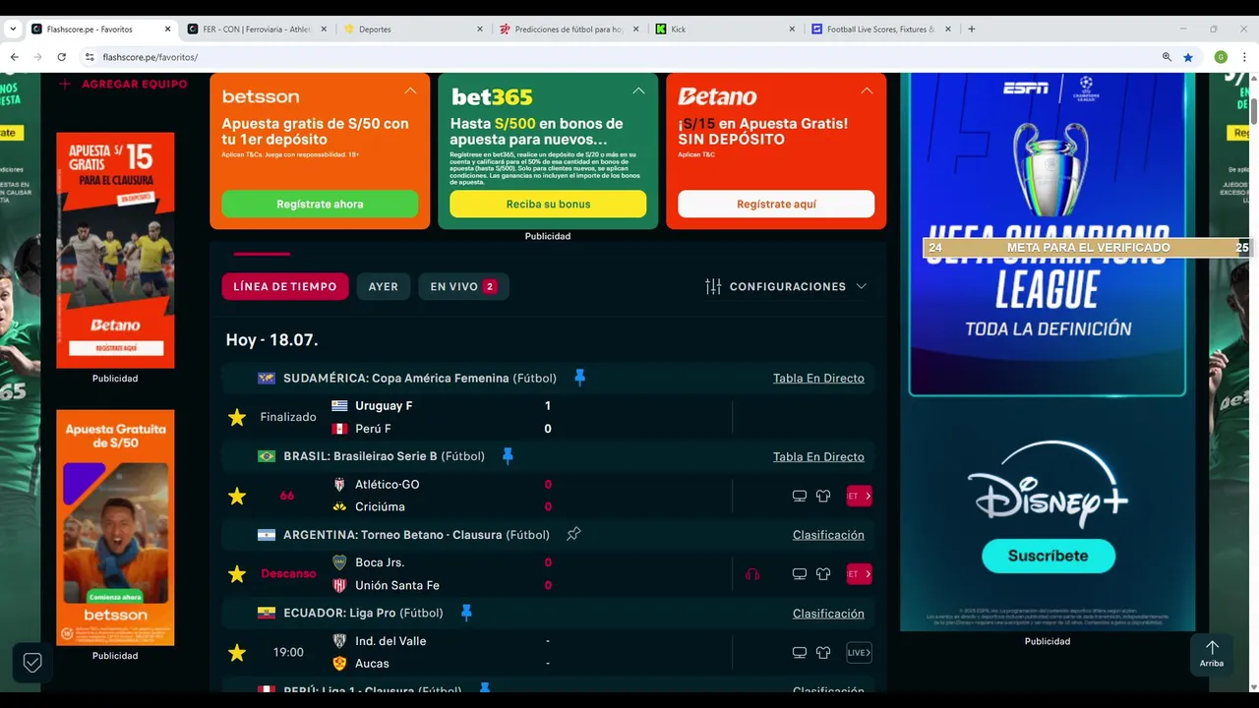Viewport: 1259px width, 708px height.
Task: Open a new browser tab
Action: [x=972, y=29]
